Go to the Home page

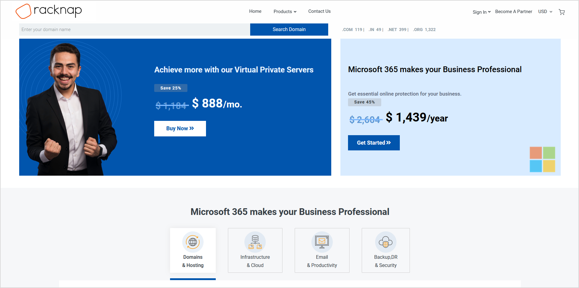click(x=255, y=11)
